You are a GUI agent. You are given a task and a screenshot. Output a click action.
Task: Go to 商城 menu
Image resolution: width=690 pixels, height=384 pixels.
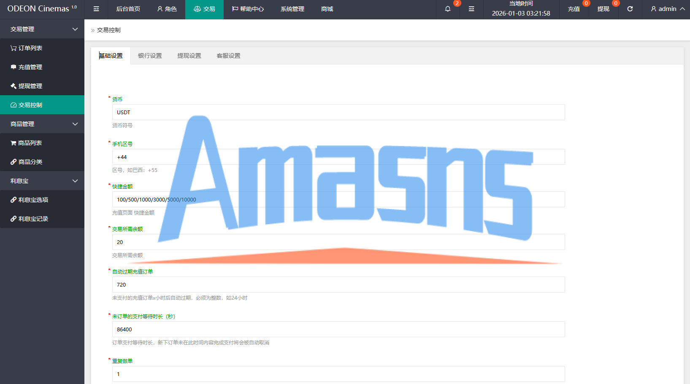coord(327,9)
